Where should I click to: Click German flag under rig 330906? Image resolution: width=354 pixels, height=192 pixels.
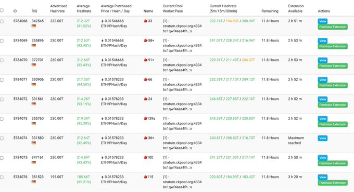(34, 84)
